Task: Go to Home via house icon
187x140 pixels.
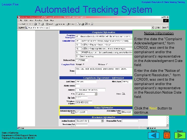Action: pos(42,24)
